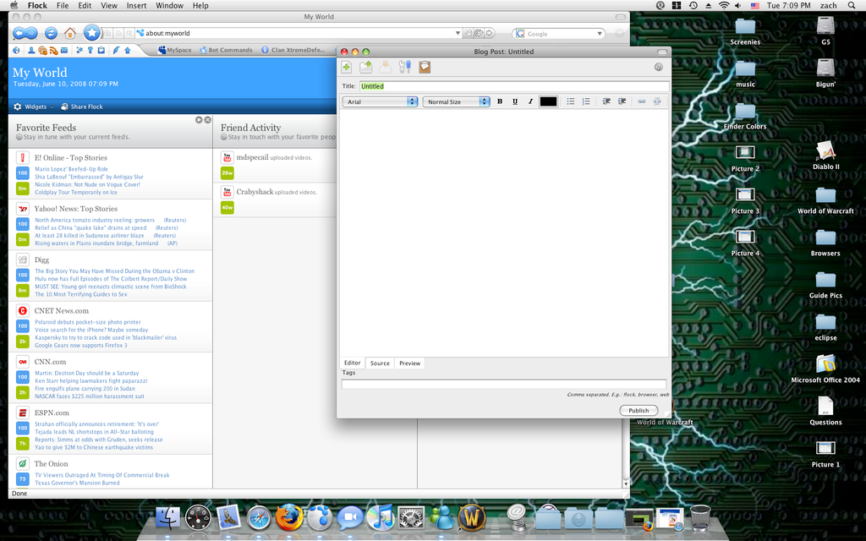Screen dimensions: 866x541
Task: Launch iTunes from the Dock
Action: point(381,517)
